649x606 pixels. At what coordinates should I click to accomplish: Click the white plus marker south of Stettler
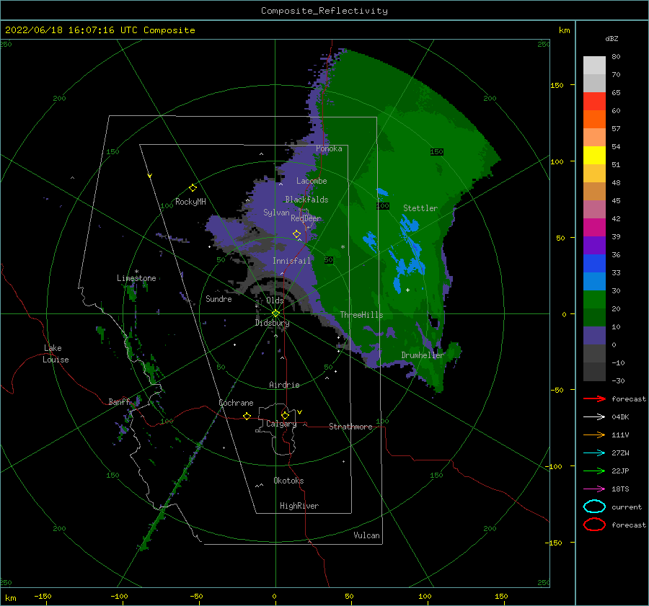407,290
